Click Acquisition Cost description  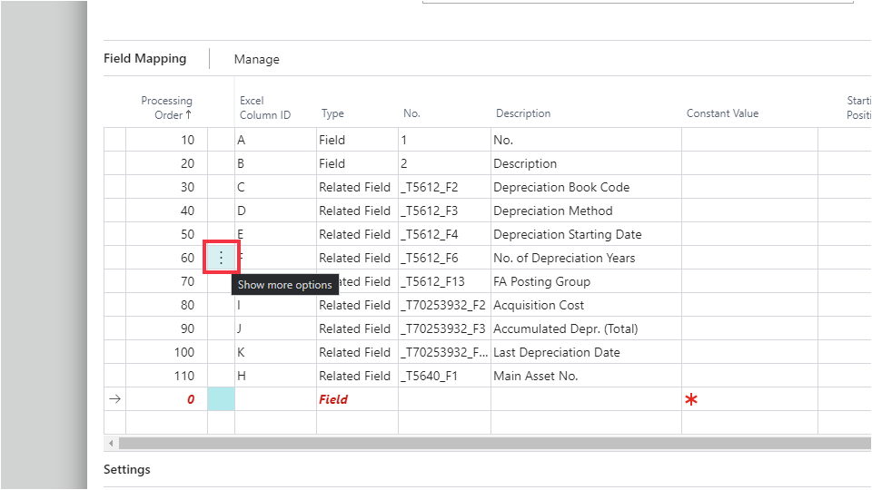pos(586,305)
